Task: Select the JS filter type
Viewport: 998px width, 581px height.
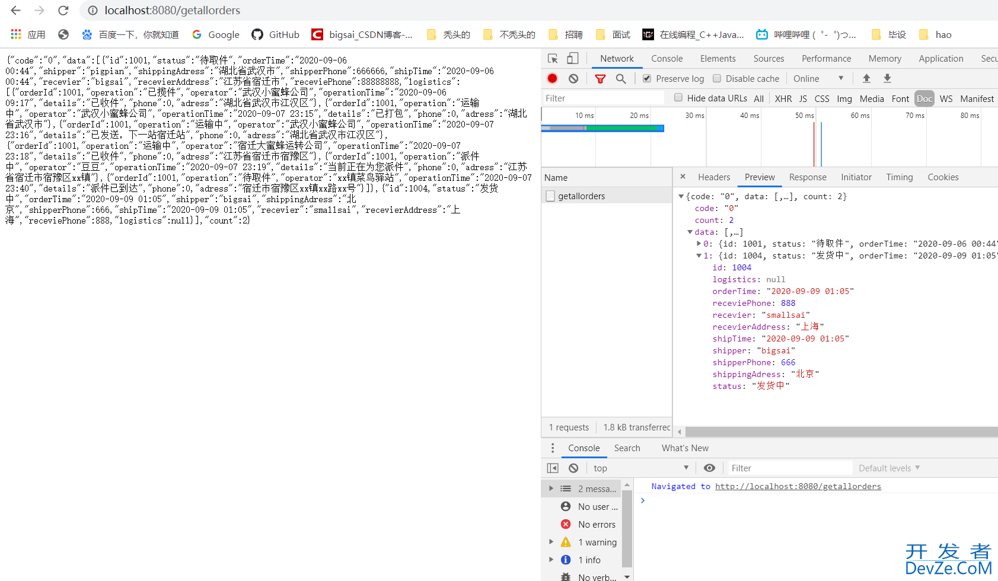Action: [803, 98]
